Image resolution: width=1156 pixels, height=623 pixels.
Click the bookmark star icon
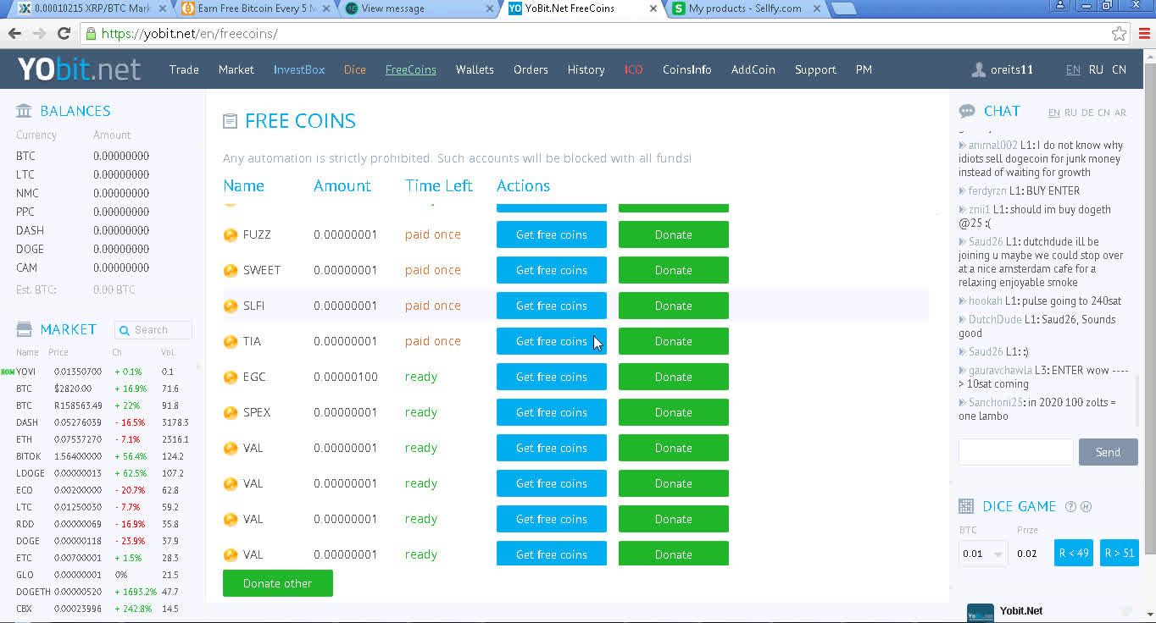(1119, 34)
